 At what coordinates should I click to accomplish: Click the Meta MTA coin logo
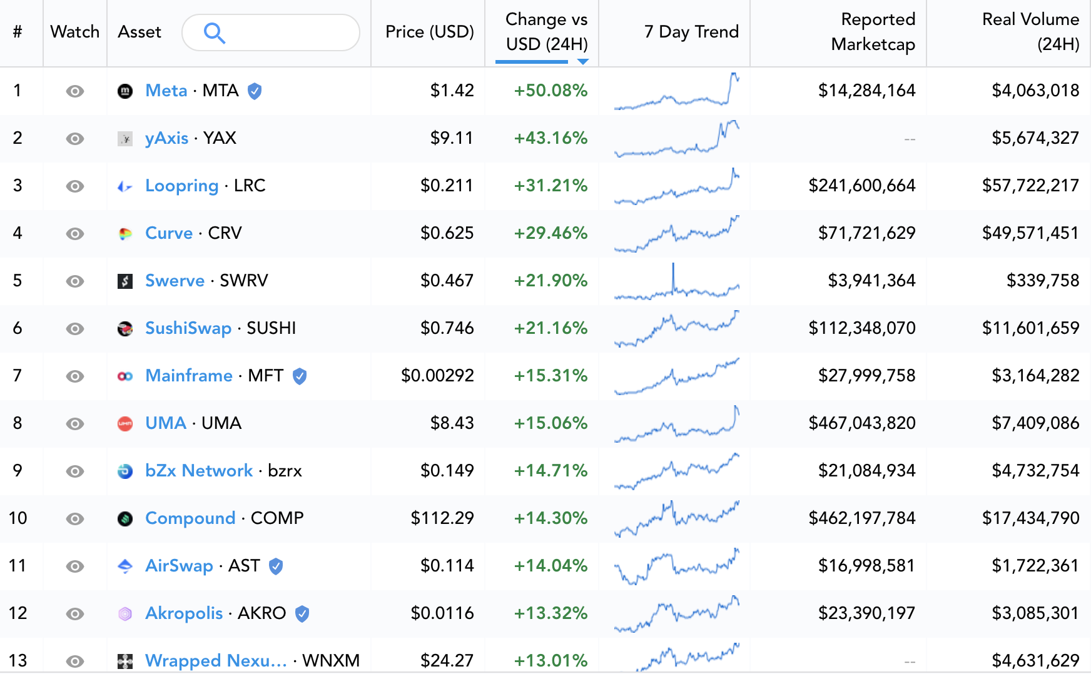pos(125,91)
